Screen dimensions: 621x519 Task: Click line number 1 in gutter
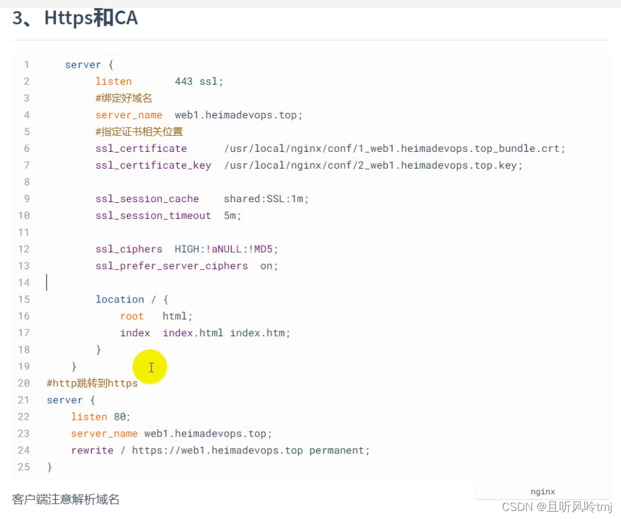pos(27,64)
